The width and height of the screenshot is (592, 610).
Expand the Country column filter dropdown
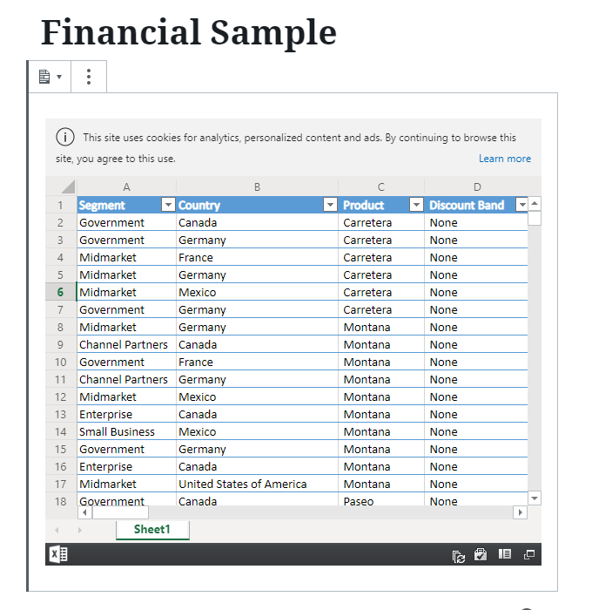[x=330, y=204]
